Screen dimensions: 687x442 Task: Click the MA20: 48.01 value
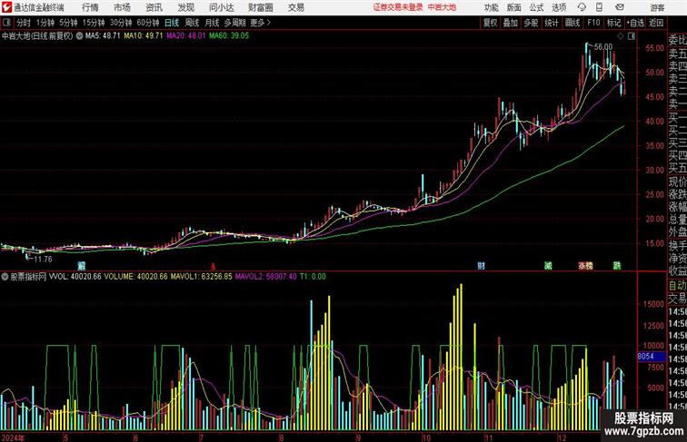[x=185, y=36]
